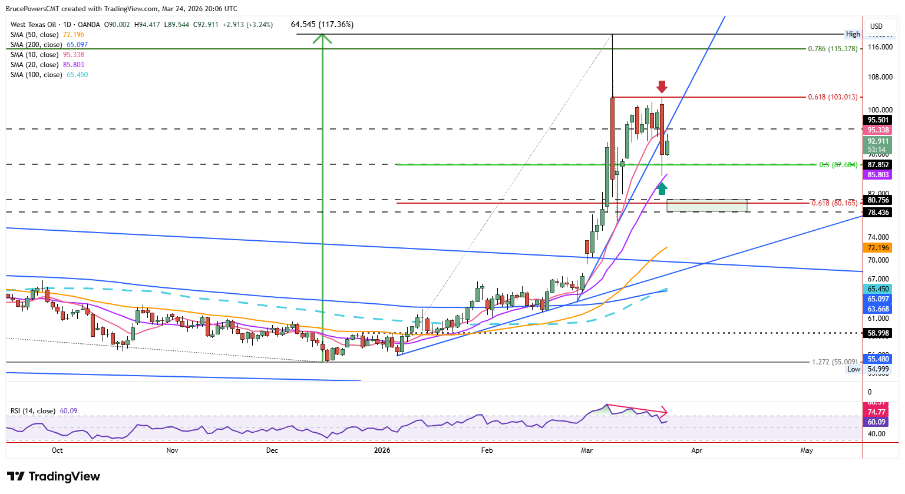Image resolution: width=905 pixels, height=494 pixels.
Task: Click the 95.338 pink SMA price label
Action: point(878,130)
